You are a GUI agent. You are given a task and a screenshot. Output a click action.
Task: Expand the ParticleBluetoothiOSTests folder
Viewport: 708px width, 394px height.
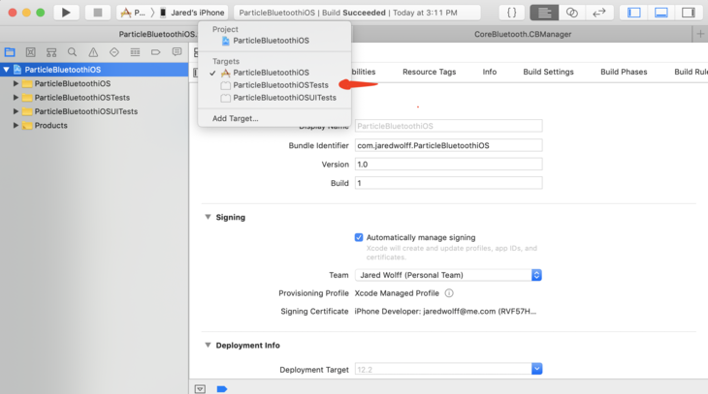[x=16, y=98]
